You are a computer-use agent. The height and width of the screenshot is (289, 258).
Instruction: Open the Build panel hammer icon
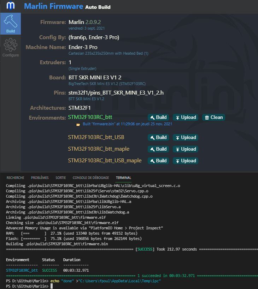11,24
